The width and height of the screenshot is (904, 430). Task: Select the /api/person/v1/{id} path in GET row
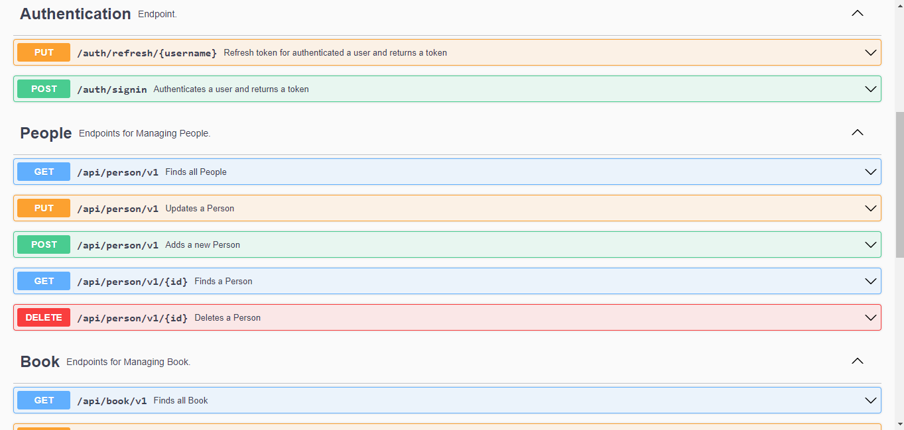pos(133,282)
